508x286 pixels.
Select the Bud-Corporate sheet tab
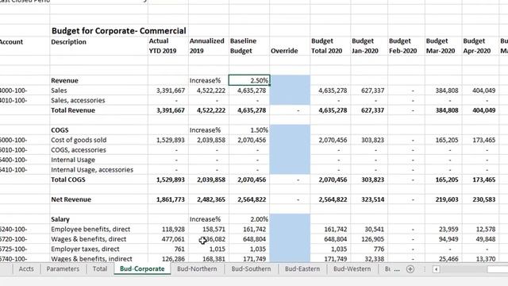[x=142, y=269]
